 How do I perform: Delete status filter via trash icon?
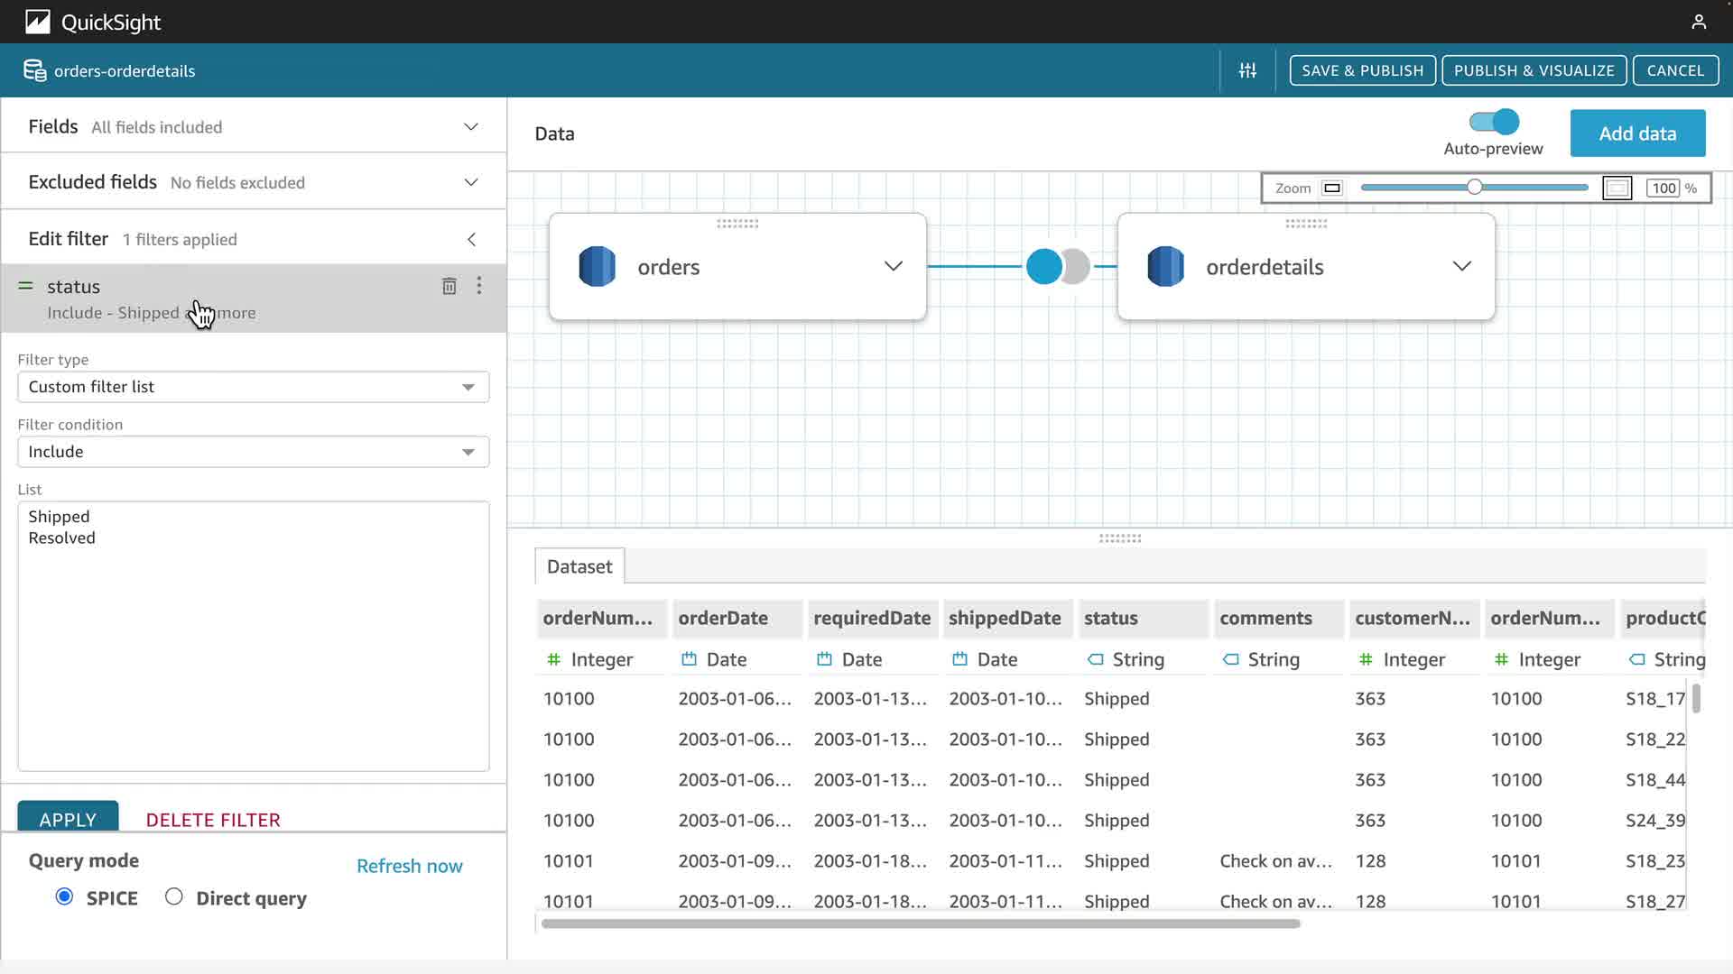(449, 287)
